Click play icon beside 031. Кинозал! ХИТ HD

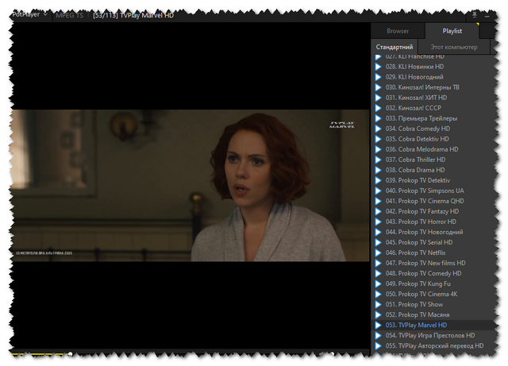coord(378,98)
